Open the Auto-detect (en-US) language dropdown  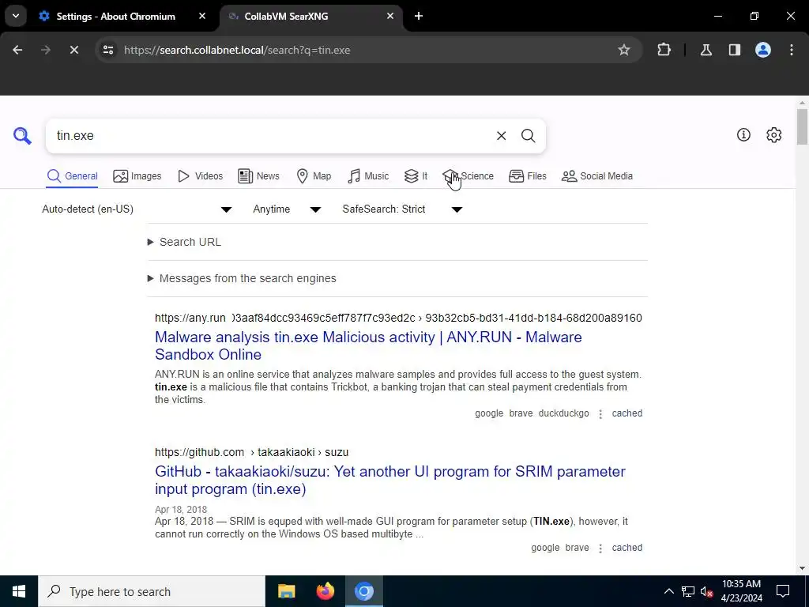pos(137,209)
